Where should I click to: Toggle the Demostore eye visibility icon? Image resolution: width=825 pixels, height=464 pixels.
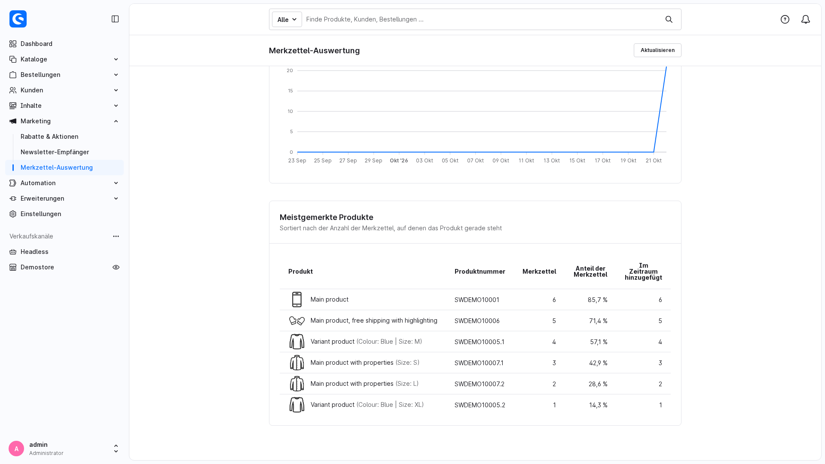[x=116, y=267]
